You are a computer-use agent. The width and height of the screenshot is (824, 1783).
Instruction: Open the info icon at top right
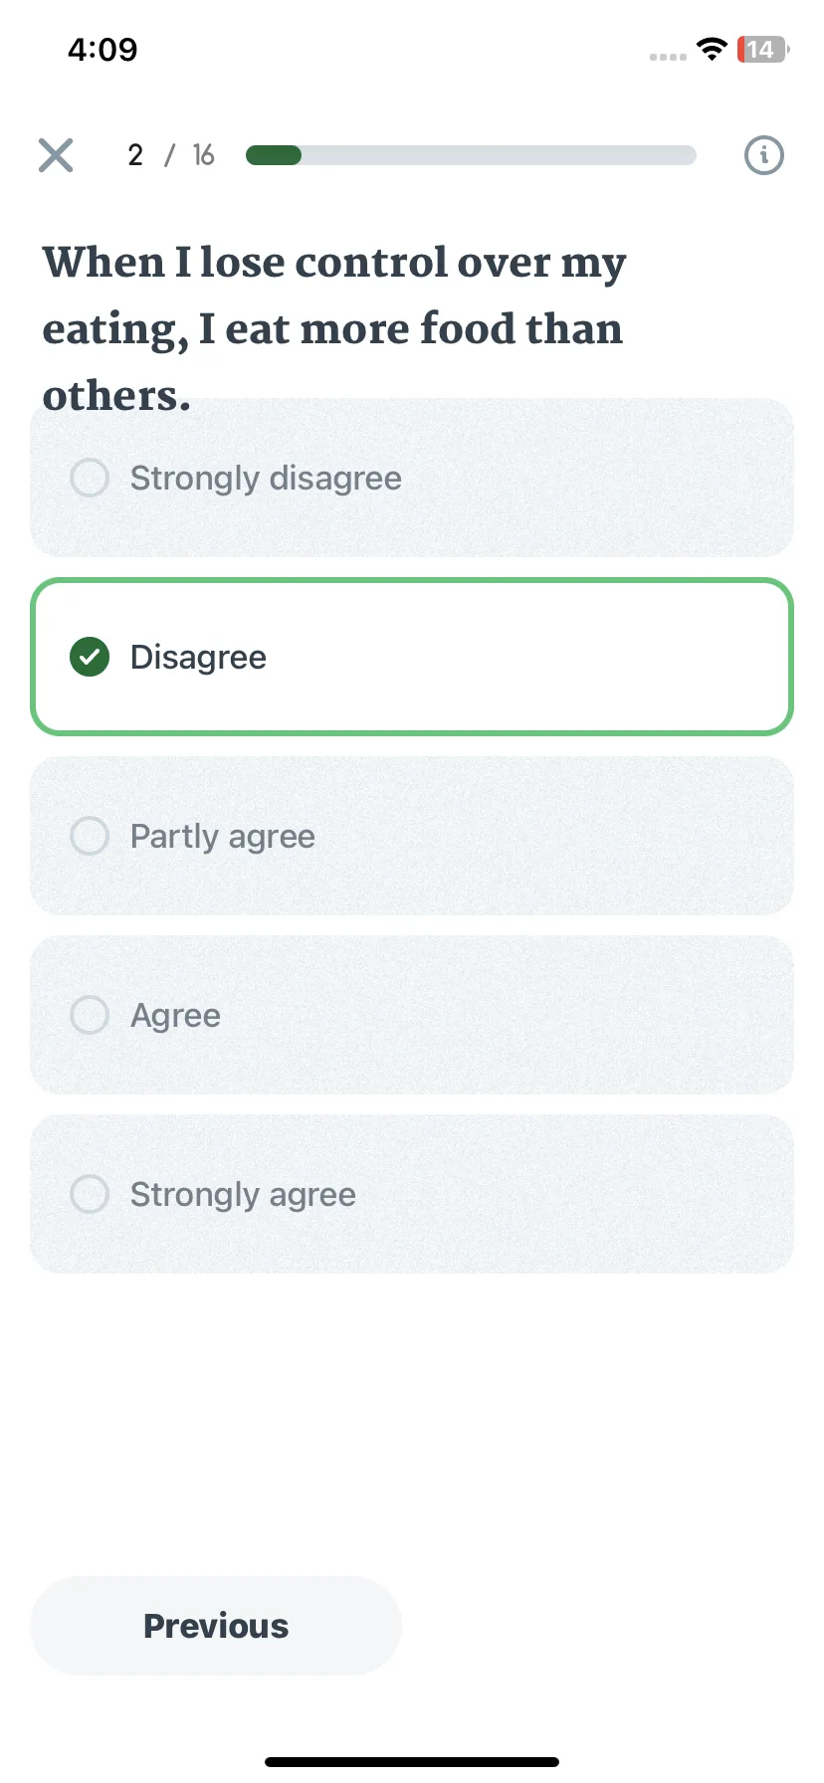point(764,155)
